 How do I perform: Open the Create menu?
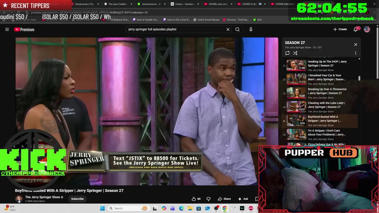pos(340,29)
